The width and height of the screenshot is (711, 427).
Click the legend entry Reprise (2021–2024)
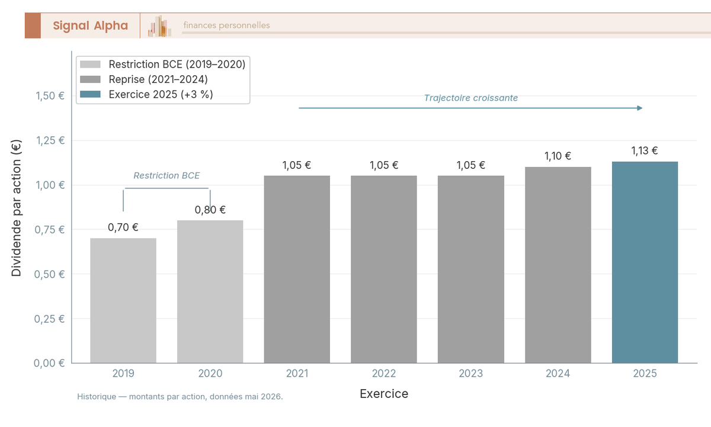click(x=158, y=79)
